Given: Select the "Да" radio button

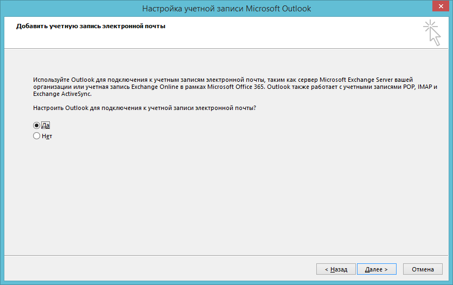Looking at the screenshot, I should pyautogui.click(x=37, y=125).
